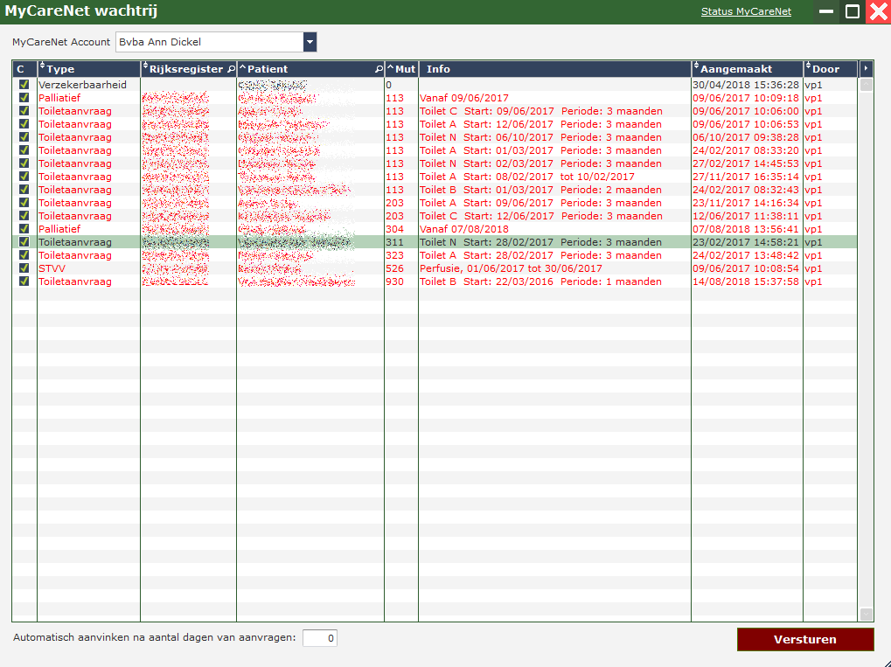Sort by the Door column header
The width and height of the screenshot is (891, 667).
831,69
